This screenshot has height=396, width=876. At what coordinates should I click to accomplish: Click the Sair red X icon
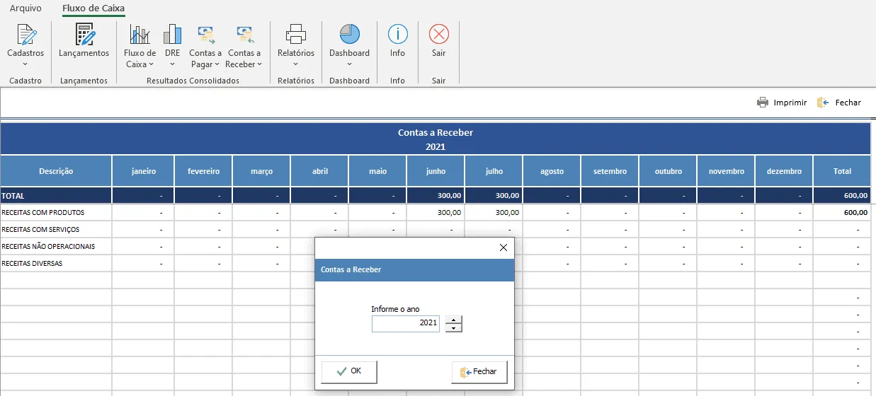pyautogui.click(x=439, y=34)
